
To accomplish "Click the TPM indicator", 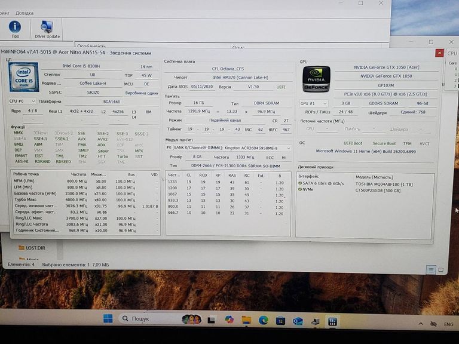I will coord(407,143).
